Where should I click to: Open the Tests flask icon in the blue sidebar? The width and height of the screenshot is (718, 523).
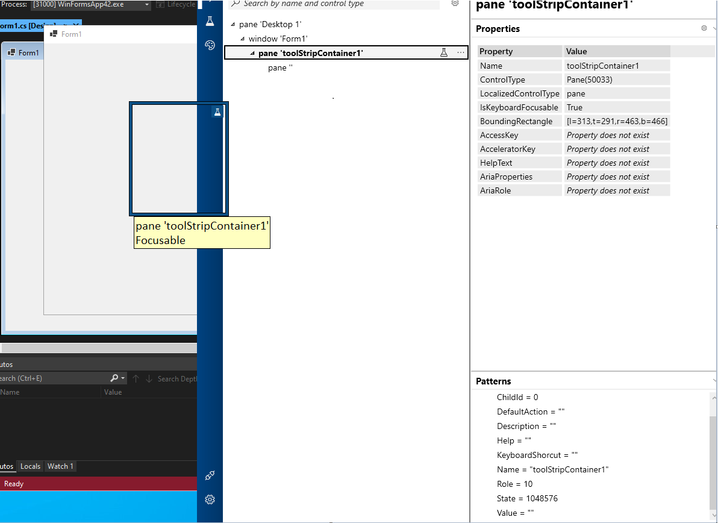click(210, 21)
